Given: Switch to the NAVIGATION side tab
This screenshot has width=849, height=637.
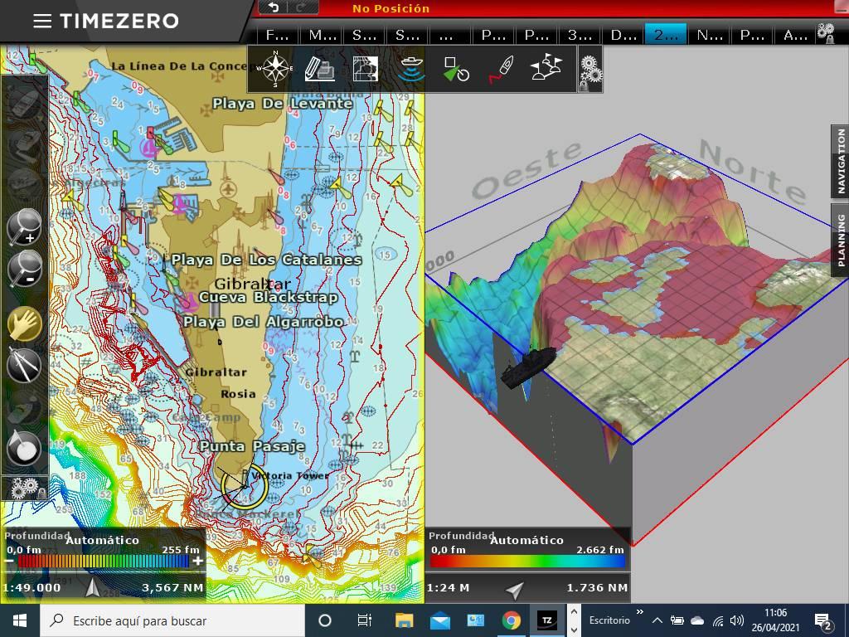Looking at the screenshot, I should point(840,162).
